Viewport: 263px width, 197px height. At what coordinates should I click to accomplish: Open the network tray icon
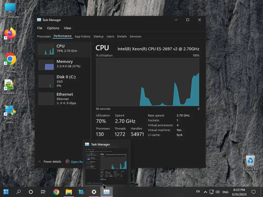pos(212,192)
